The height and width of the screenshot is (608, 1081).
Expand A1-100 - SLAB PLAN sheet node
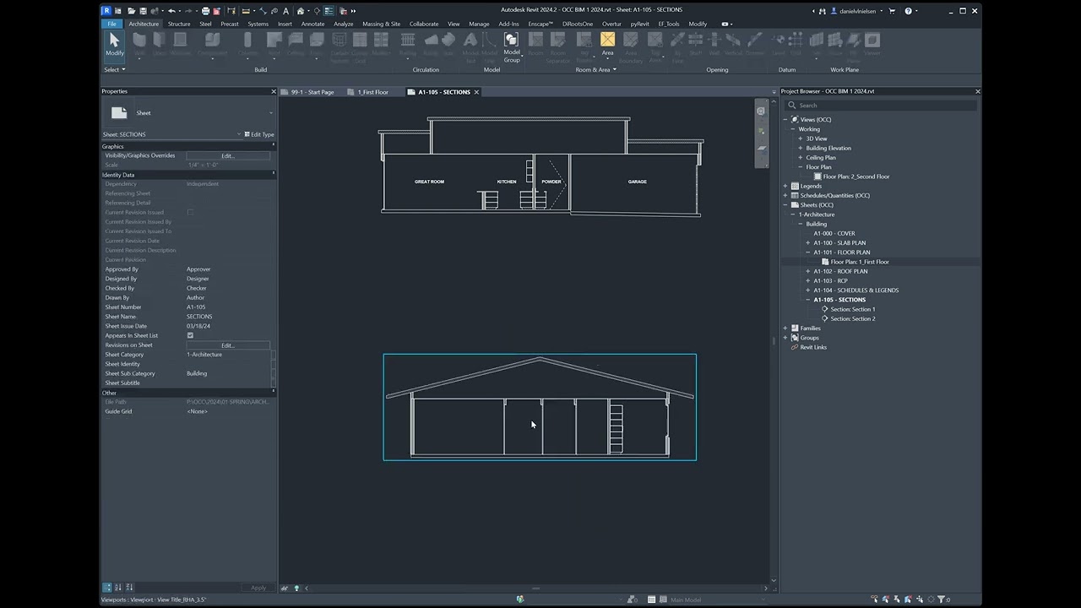click(x=808, y=243)
